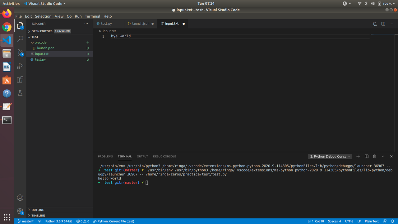Open the Edit menu
The height and width of the screenshot is (224, 398).
coord(28,16)
